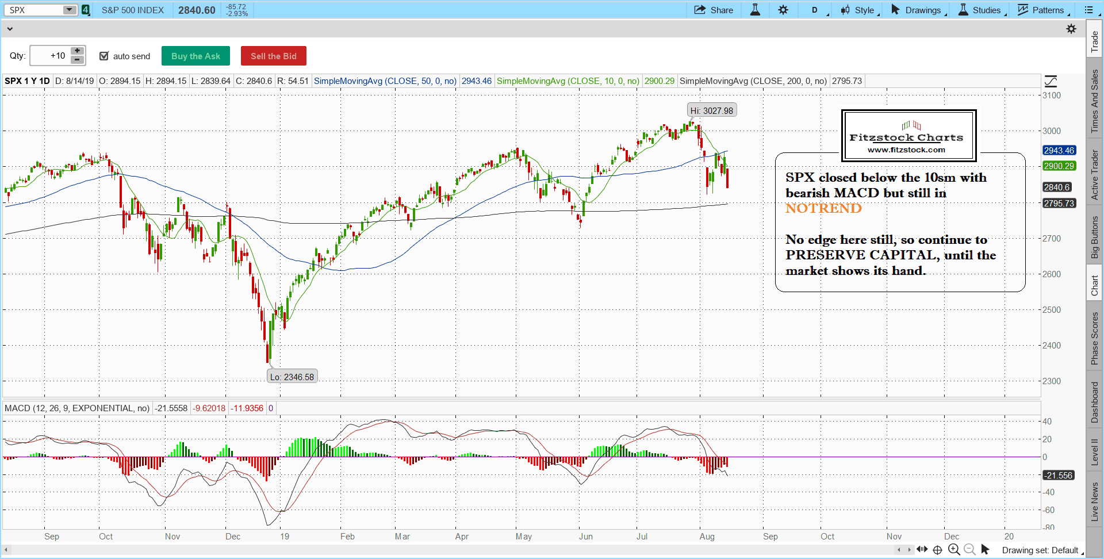
Task: Open Active Trader settings gear
Action: 1071,29
